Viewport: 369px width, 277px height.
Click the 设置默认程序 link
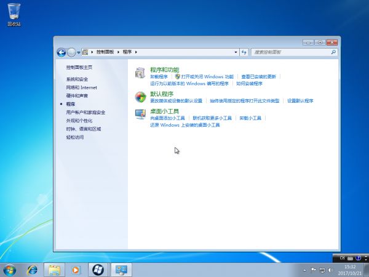click(x=300, y=101)
